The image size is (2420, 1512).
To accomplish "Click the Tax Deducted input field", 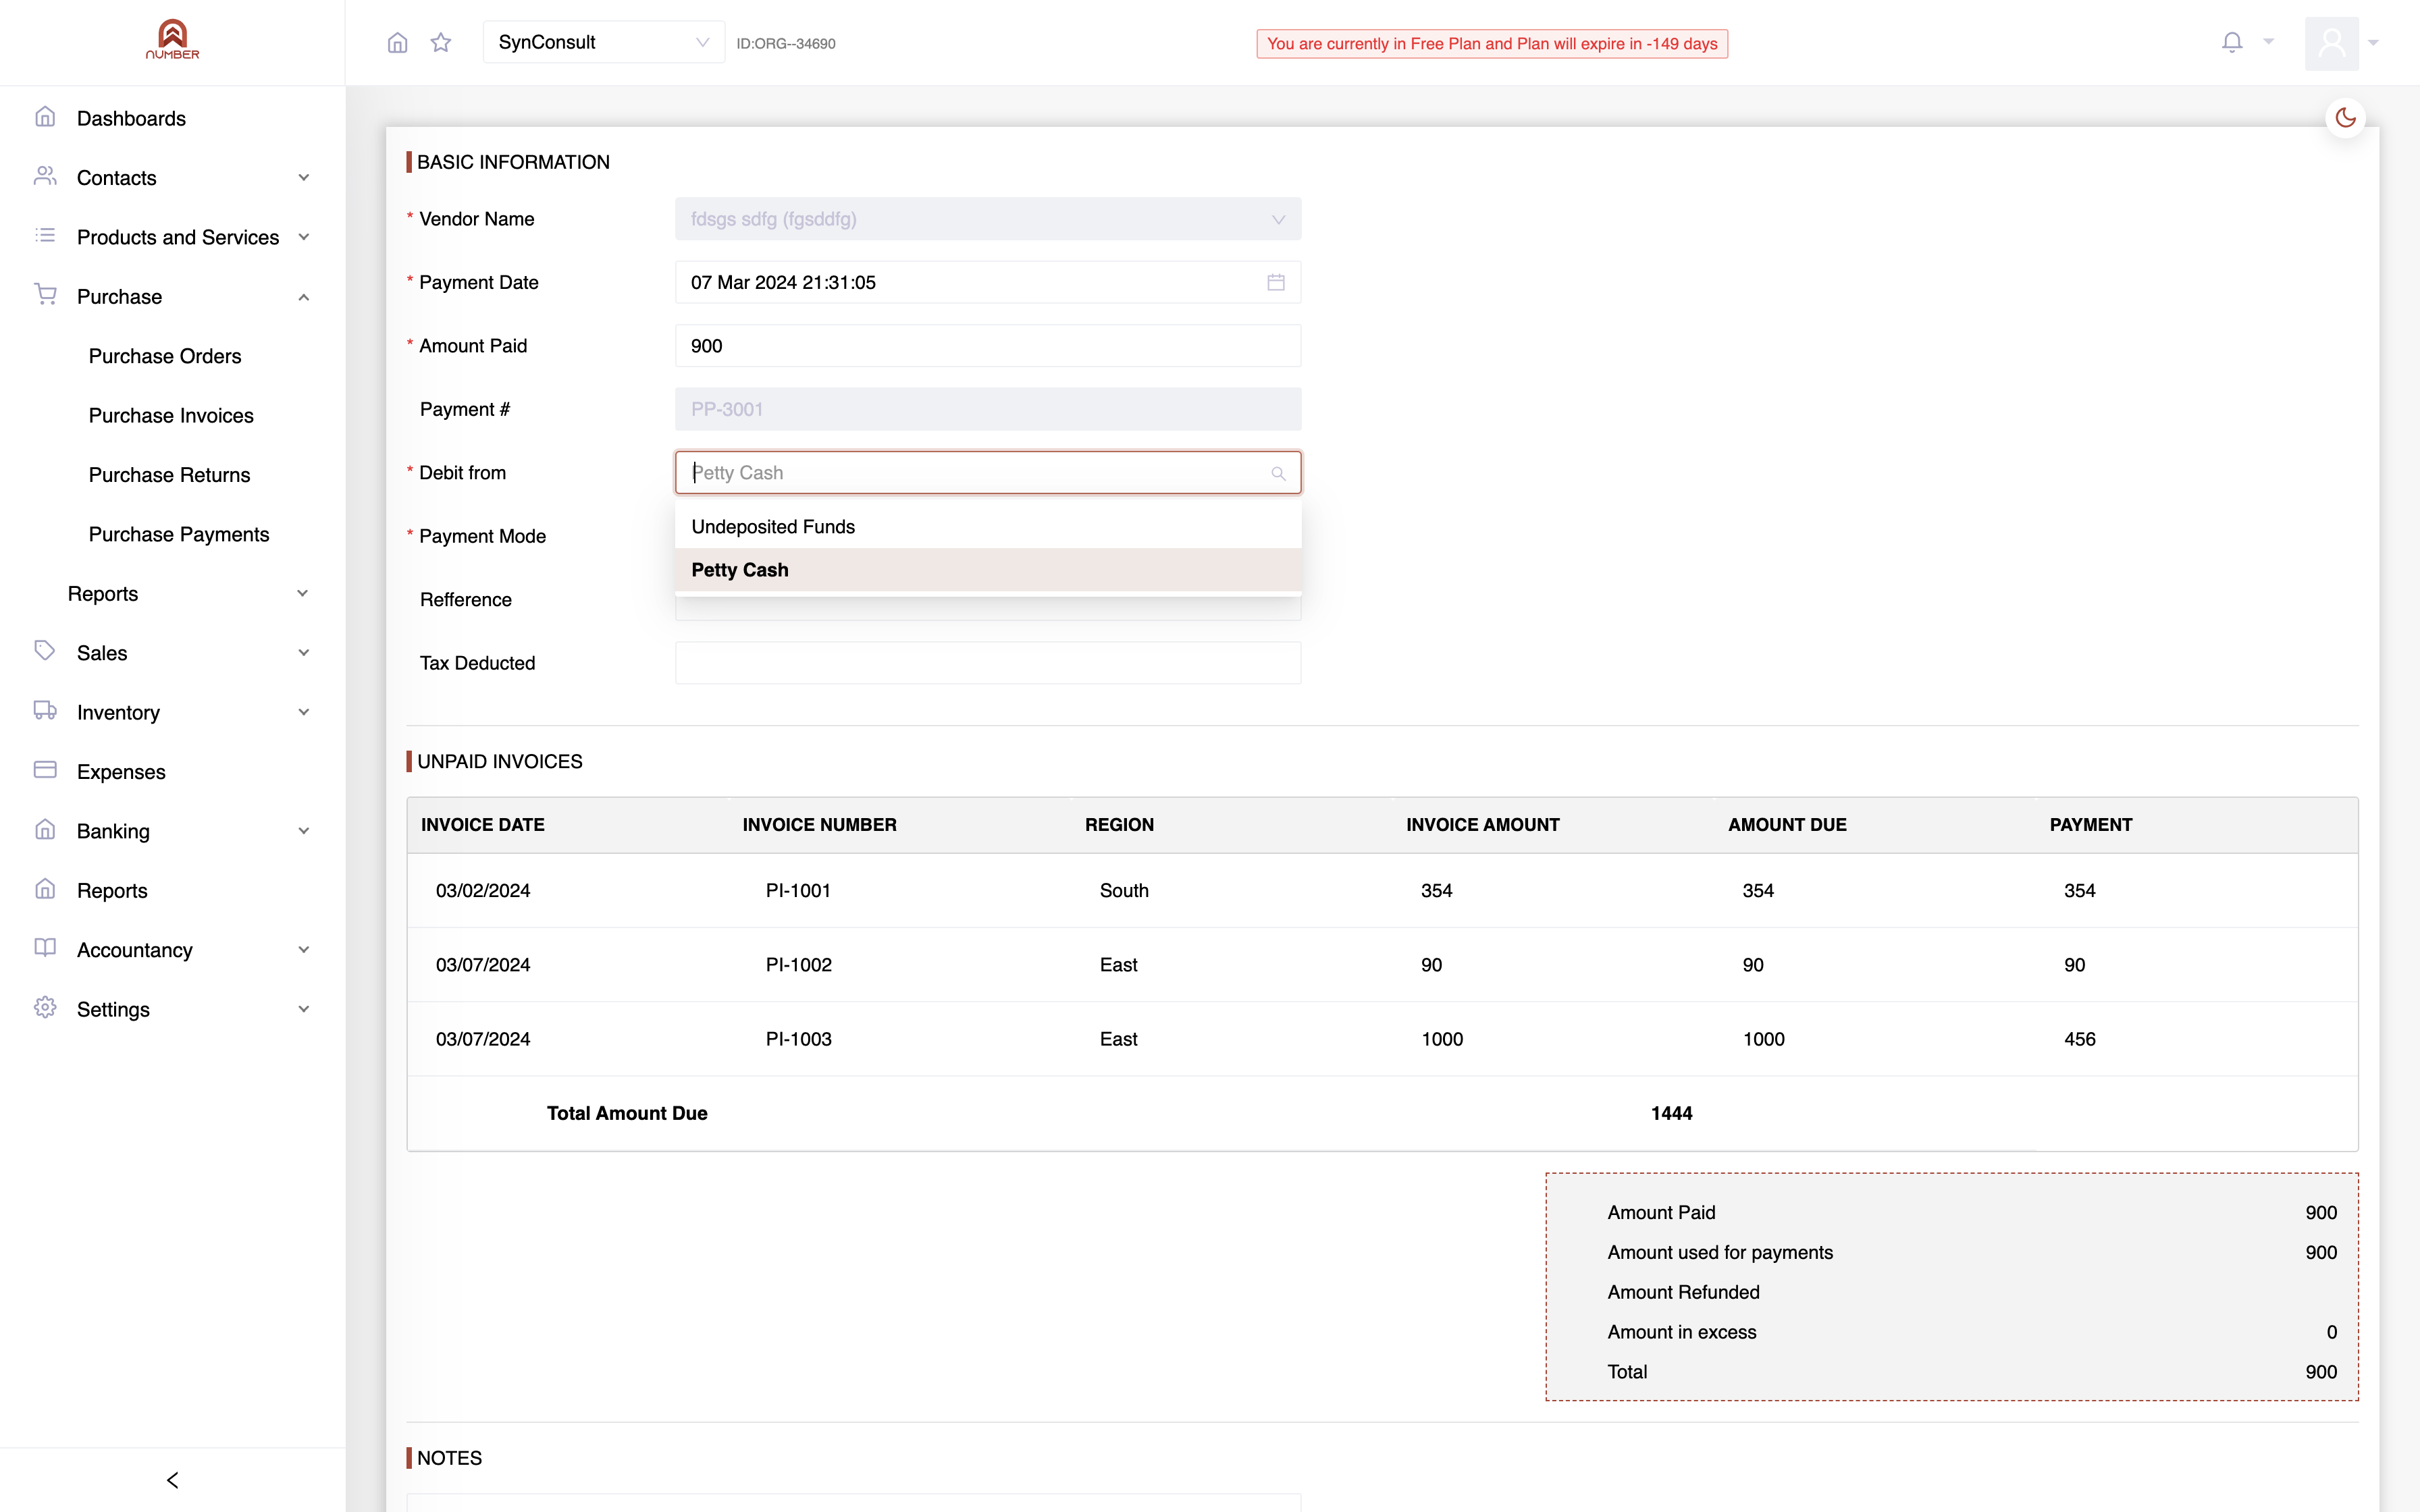I will (x=988, y=663).
